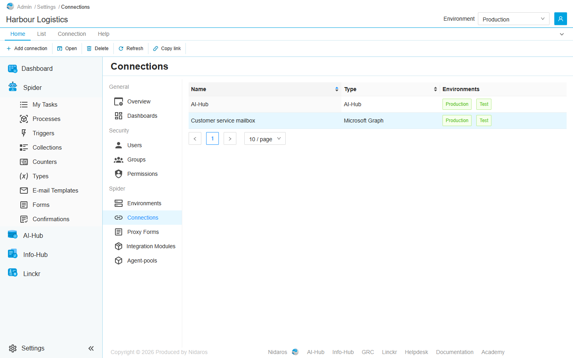Screen dimensions: 573x358
Task: Open the Info-Hub sidebar icon
Action: click(x=13, y=254)
